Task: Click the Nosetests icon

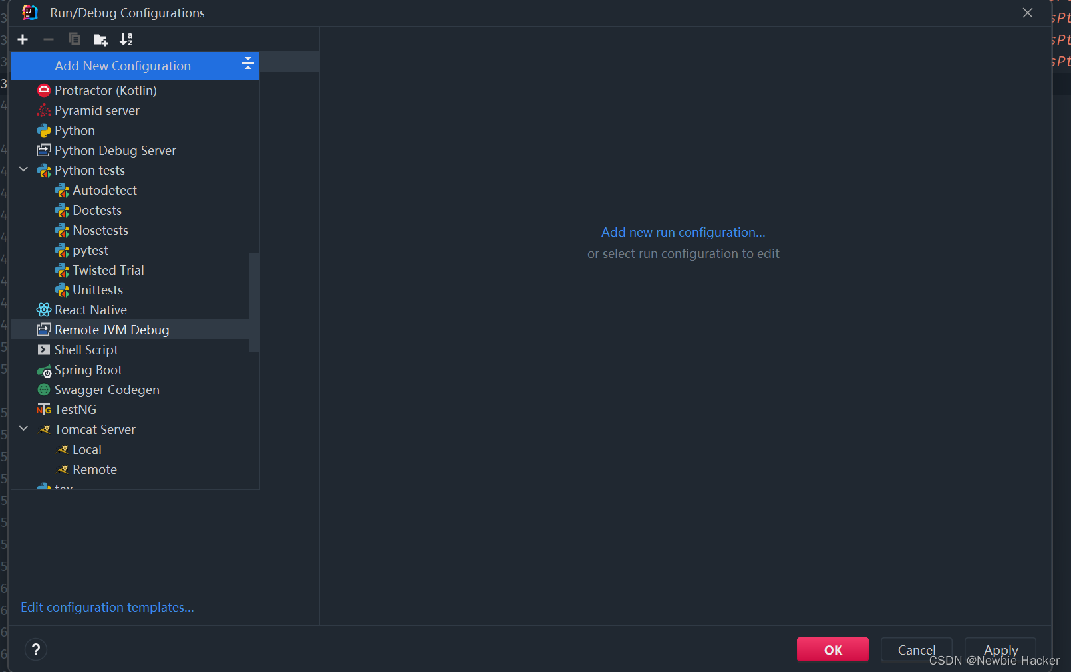Action: [x=62, y=231]
